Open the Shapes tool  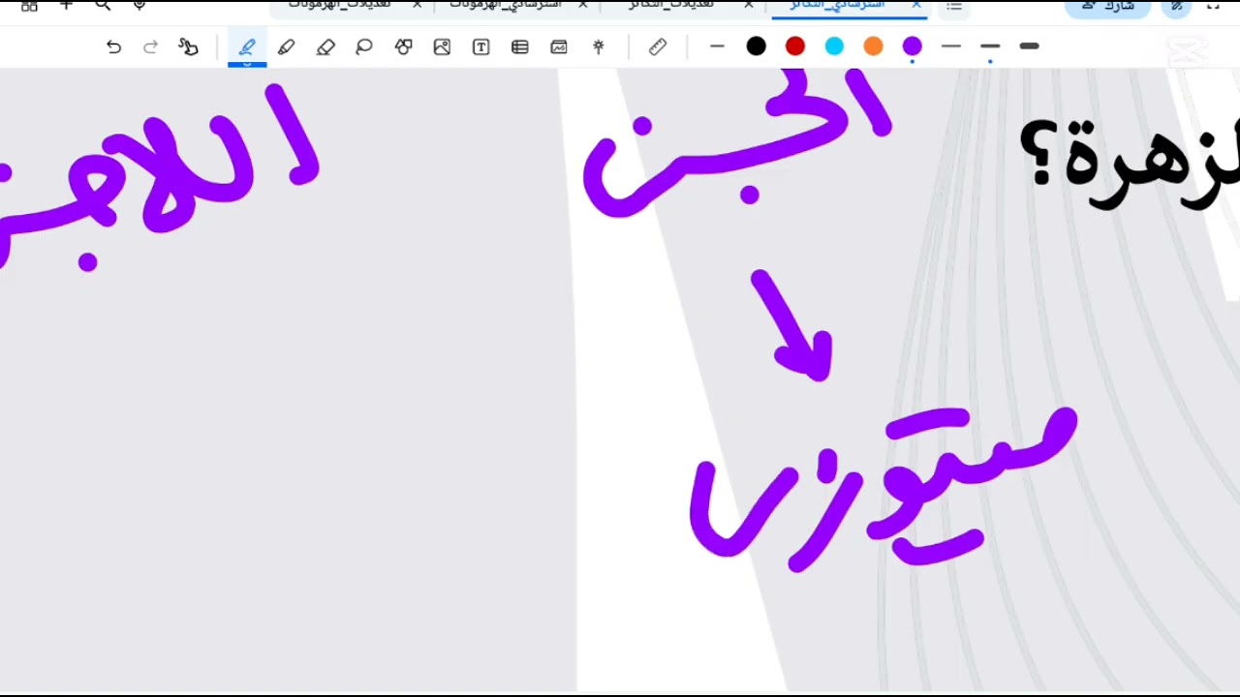coord(403,46)
